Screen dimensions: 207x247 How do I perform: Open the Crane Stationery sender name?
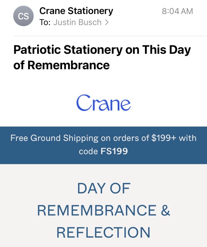[76, 11]
